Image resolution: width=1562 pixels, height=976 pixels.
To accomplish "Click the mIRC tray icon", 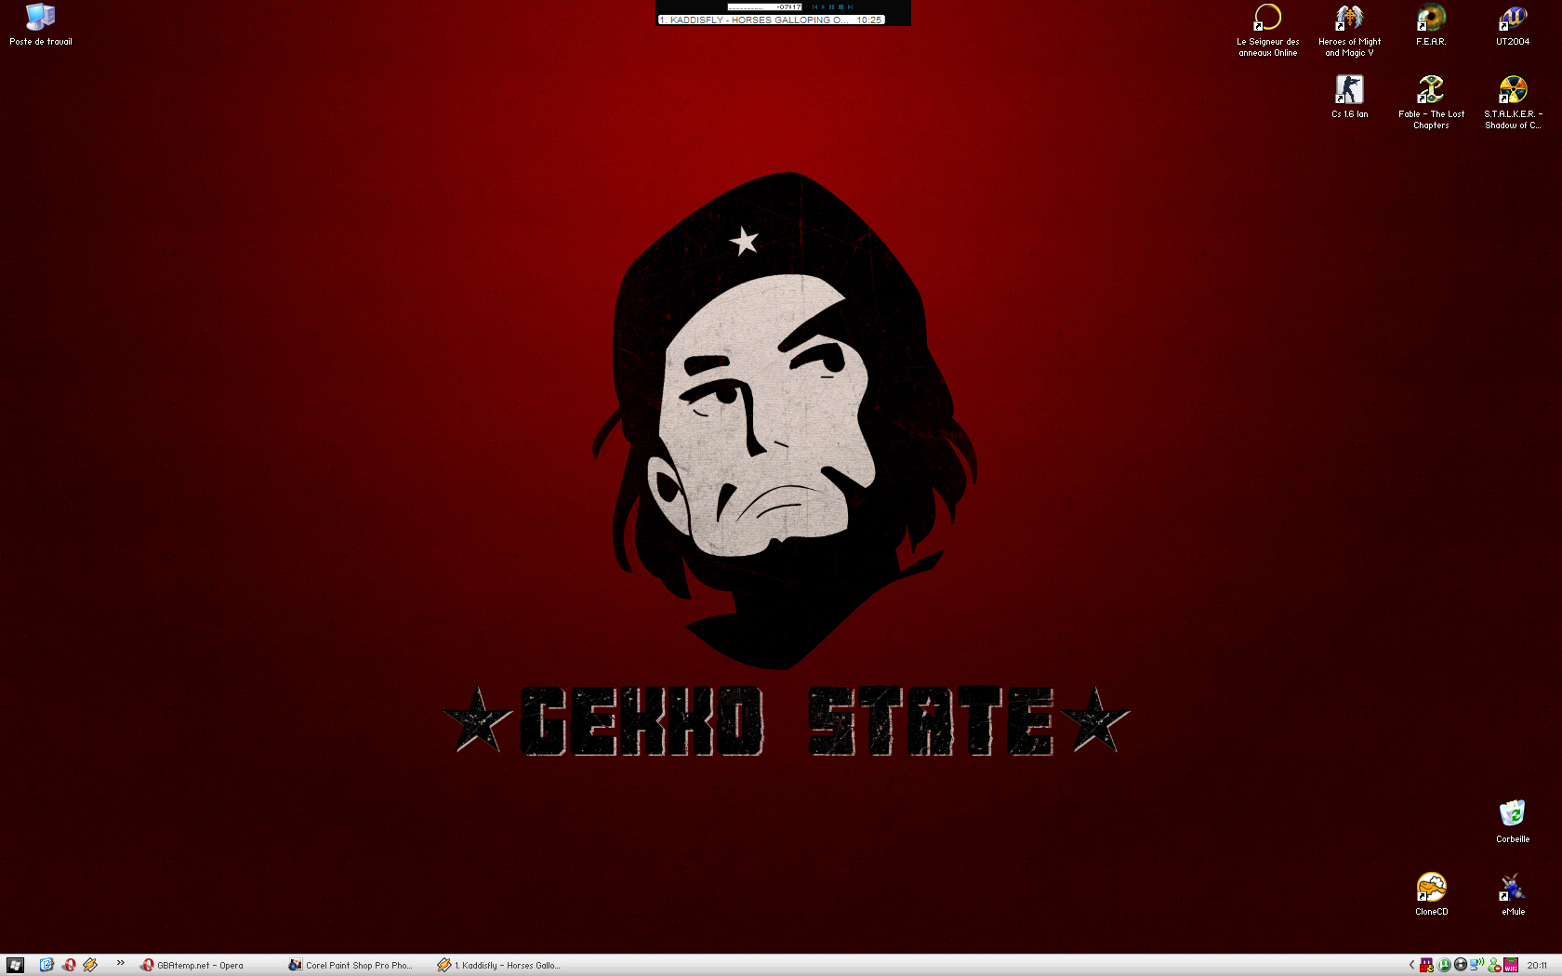I will [x=1426, y=965].
